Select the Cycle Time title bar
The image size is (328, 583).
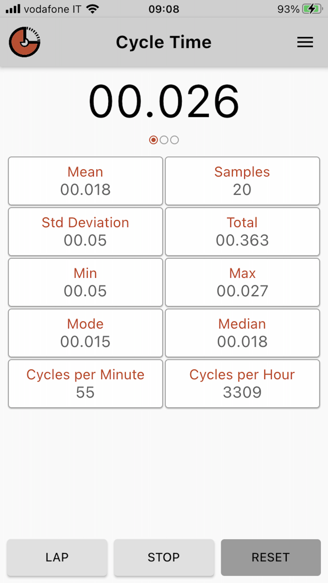point(164,42)
